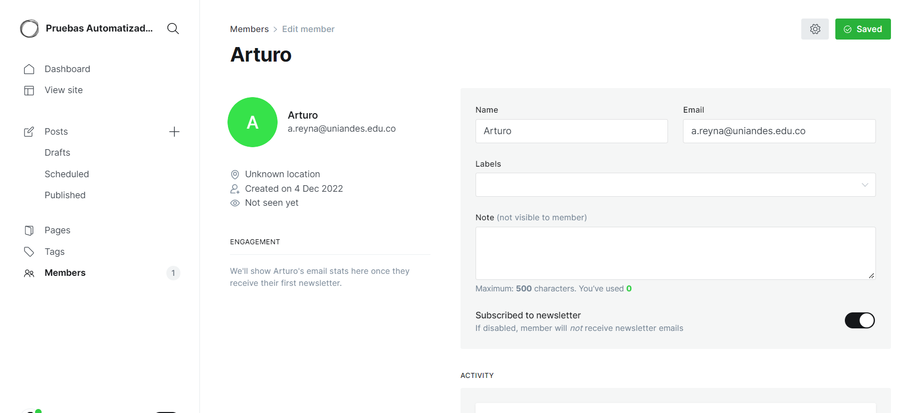Go back via the Members breadcrumb
Screen dimensions: 911x413
pos(249,29)
